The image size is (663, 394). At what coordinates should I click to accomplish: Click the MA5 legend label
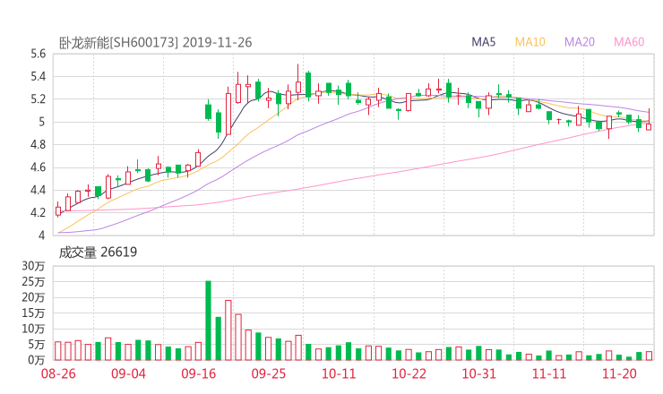[x=483, y=42]
